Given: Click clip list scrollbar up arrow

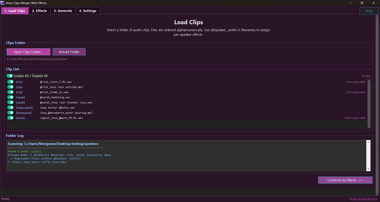Looking at the screenshot, I should coord(369,81).
